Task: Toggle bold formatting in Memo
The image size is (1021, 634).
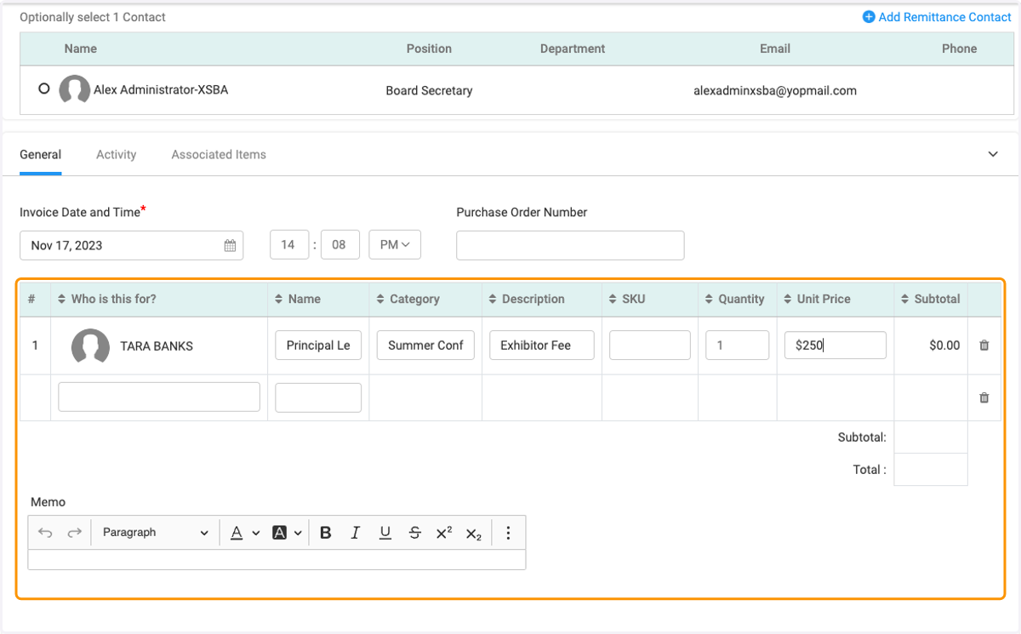Action: (x=326, y=533)
